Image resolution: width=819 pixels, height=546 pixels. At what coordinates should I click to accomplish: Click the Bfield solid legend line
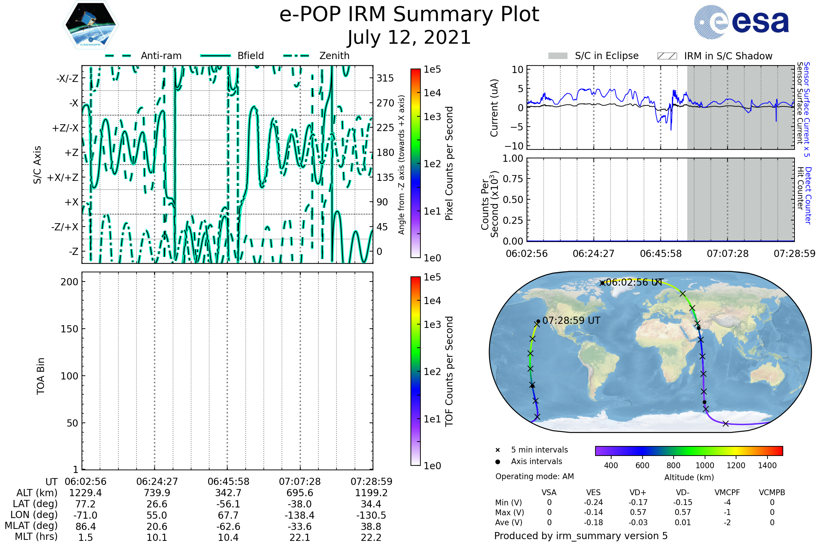click(x=215, y=56)
